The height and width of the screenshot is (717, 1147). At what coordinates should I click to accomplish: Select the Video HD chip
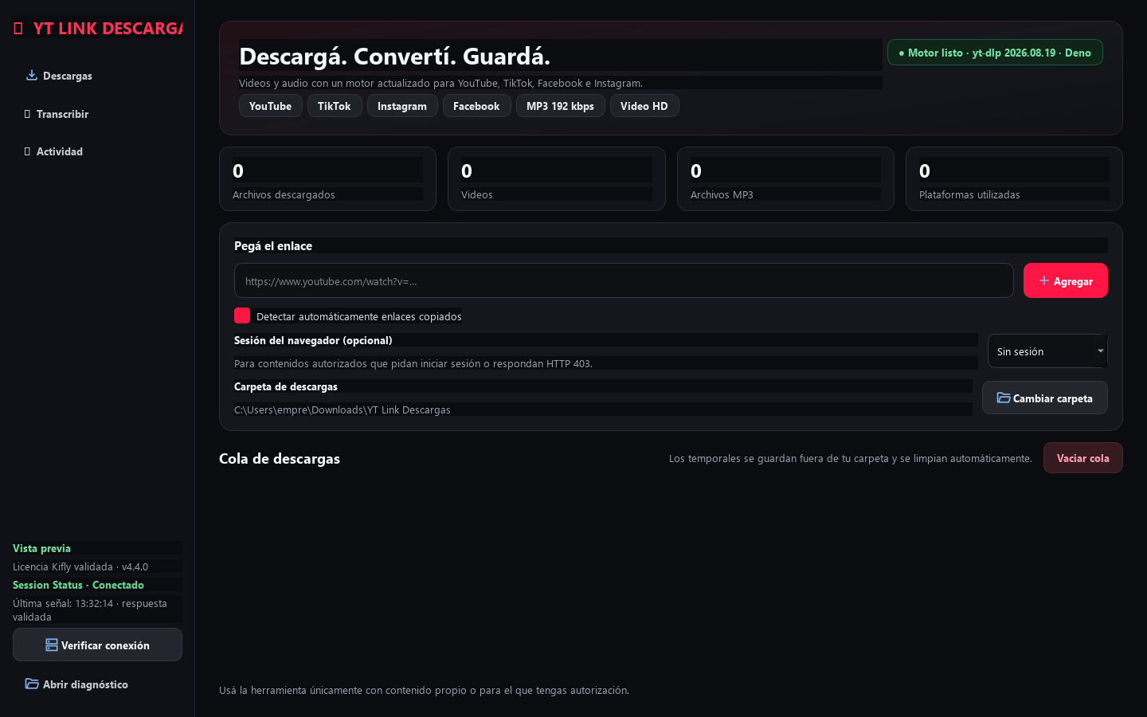(x=644, y=106)
